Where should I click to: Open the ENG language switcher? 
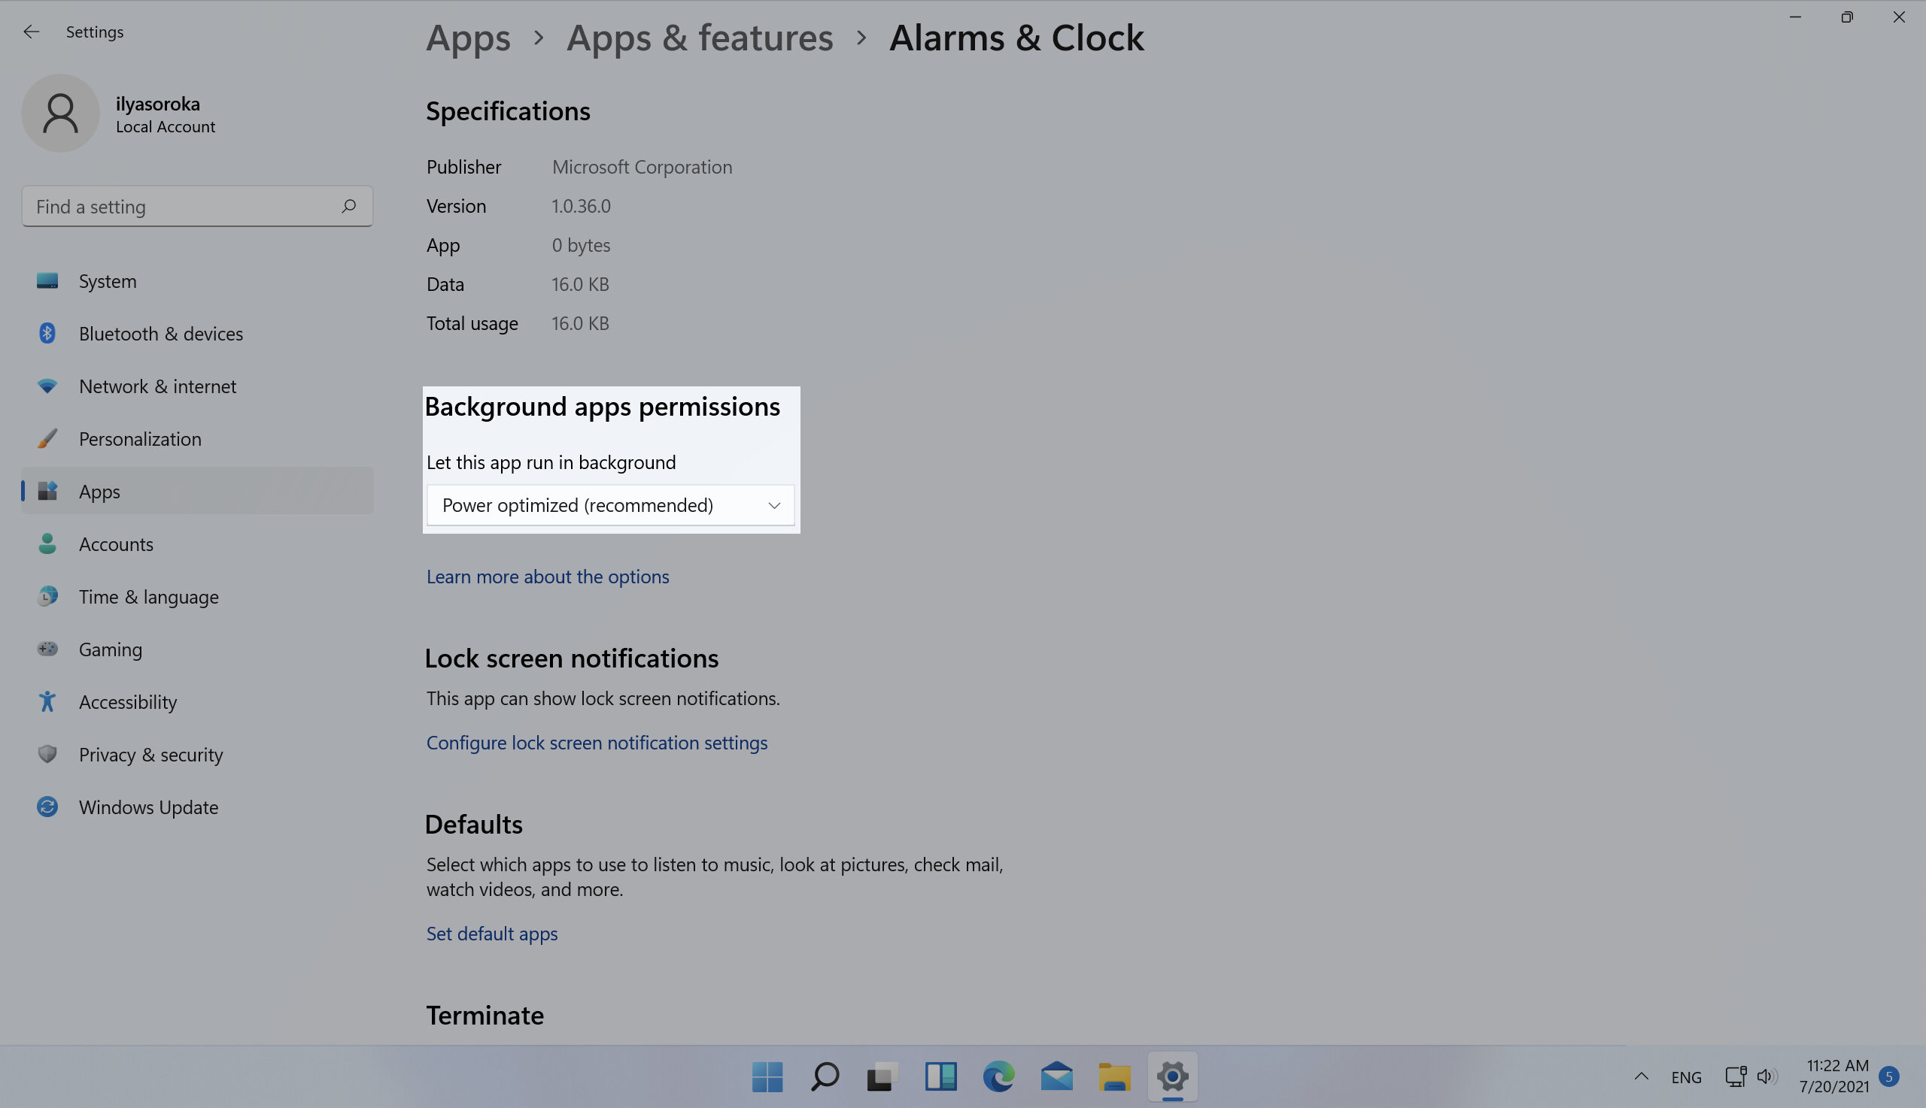click(x=1685, y=1076)
